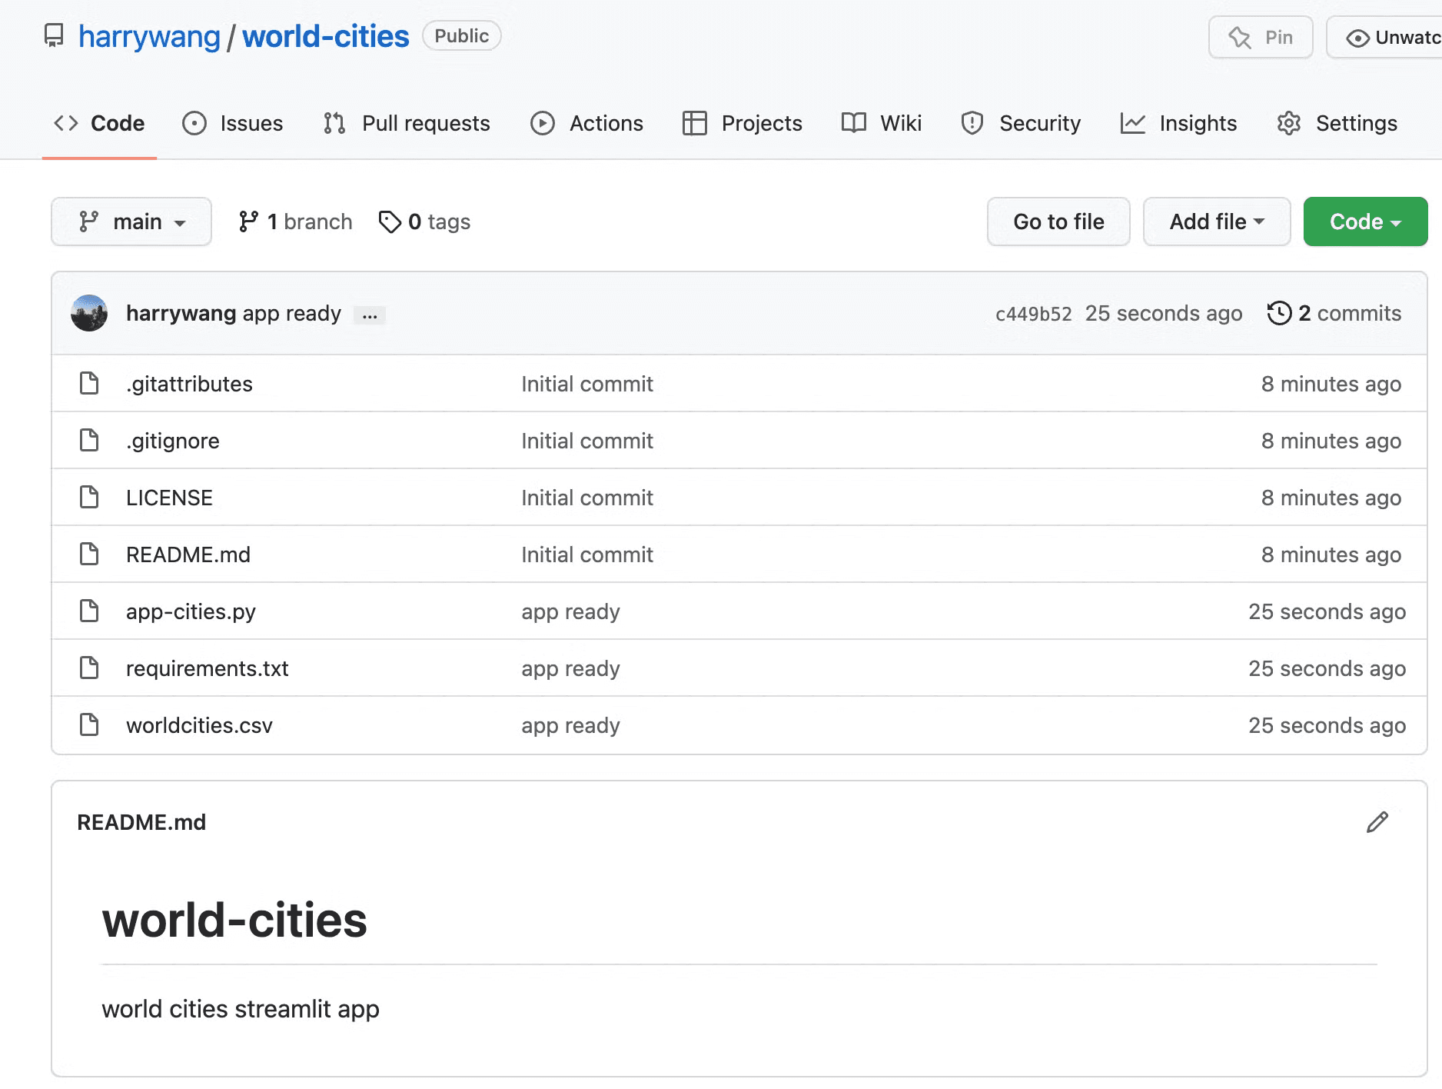Click harrywang author name in the commit bar
Image resolution: width=1442 pixels, height=1089 pixels.
click(181, 314)
